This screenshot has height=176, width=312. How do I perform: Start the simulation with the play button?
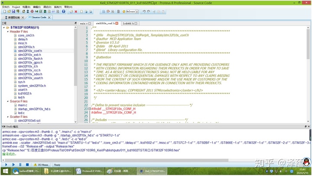coord(6,165)
